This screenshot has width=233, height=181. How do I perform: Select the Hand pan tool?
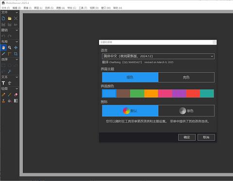[3, 48]
